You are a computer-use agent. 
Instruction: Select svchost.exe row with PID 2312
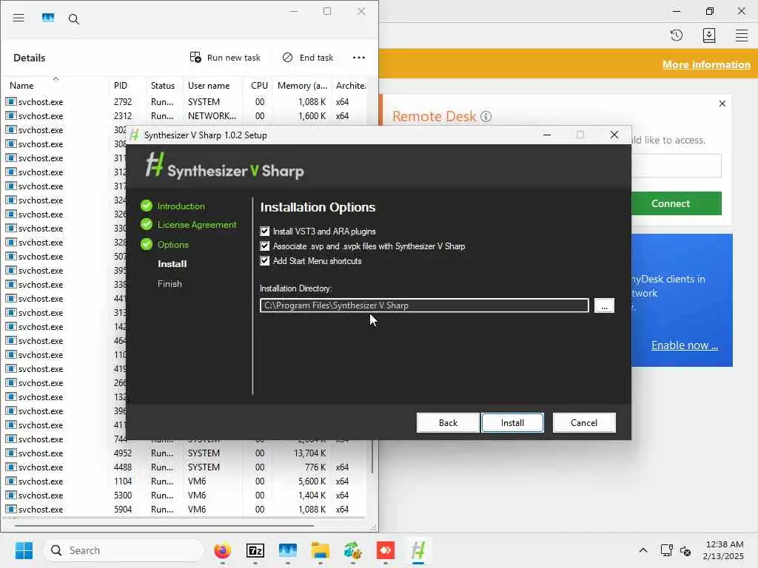tap(186, 116)
